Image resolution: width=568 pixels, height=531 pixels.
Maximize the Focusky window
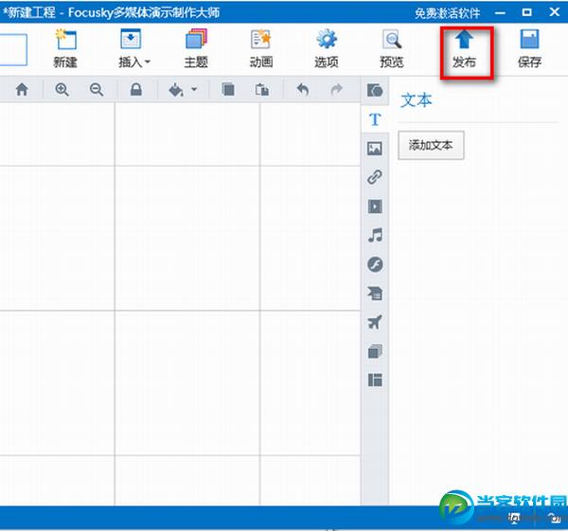(x=526, y=12)
